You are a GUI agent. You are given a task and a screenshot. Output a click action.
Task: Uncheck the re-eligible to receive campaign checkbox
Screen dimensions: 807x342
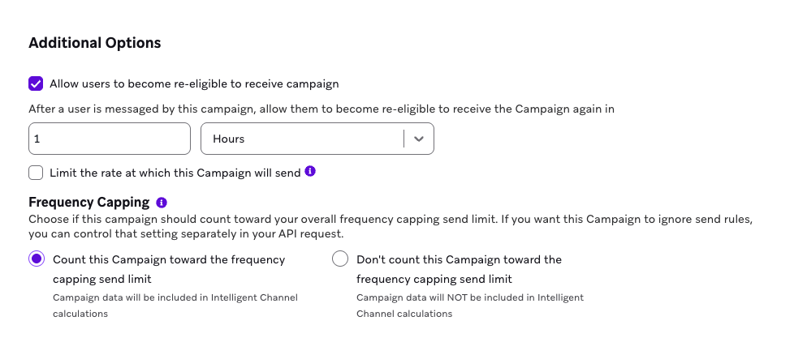pyautogui.click(x=36, y=83)
